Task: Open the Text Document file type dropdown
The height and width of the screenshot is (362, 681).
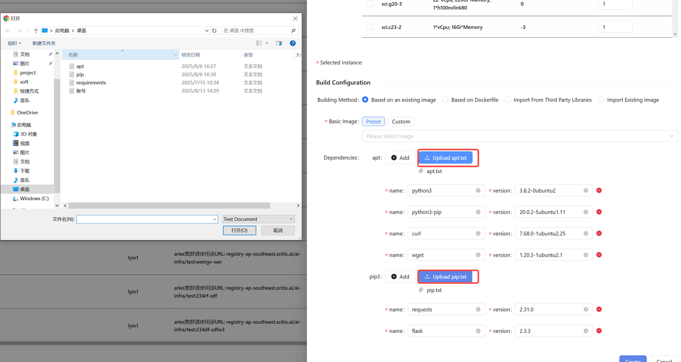Action: coord(258,219)
